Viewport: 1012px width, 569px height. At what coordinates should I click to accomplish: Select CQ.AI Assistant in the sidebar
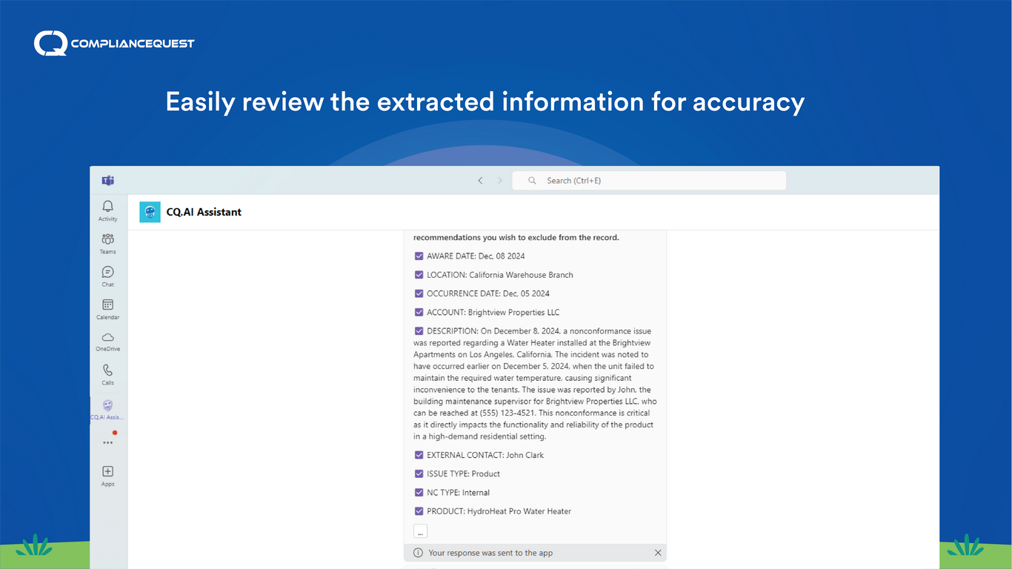108,410
